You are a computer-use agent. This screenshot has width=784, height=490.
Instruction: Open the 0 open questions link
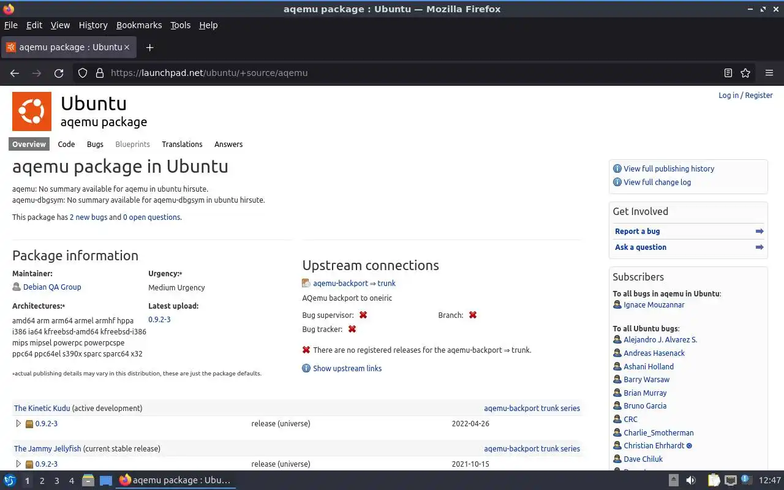click(x=152, y=217)
